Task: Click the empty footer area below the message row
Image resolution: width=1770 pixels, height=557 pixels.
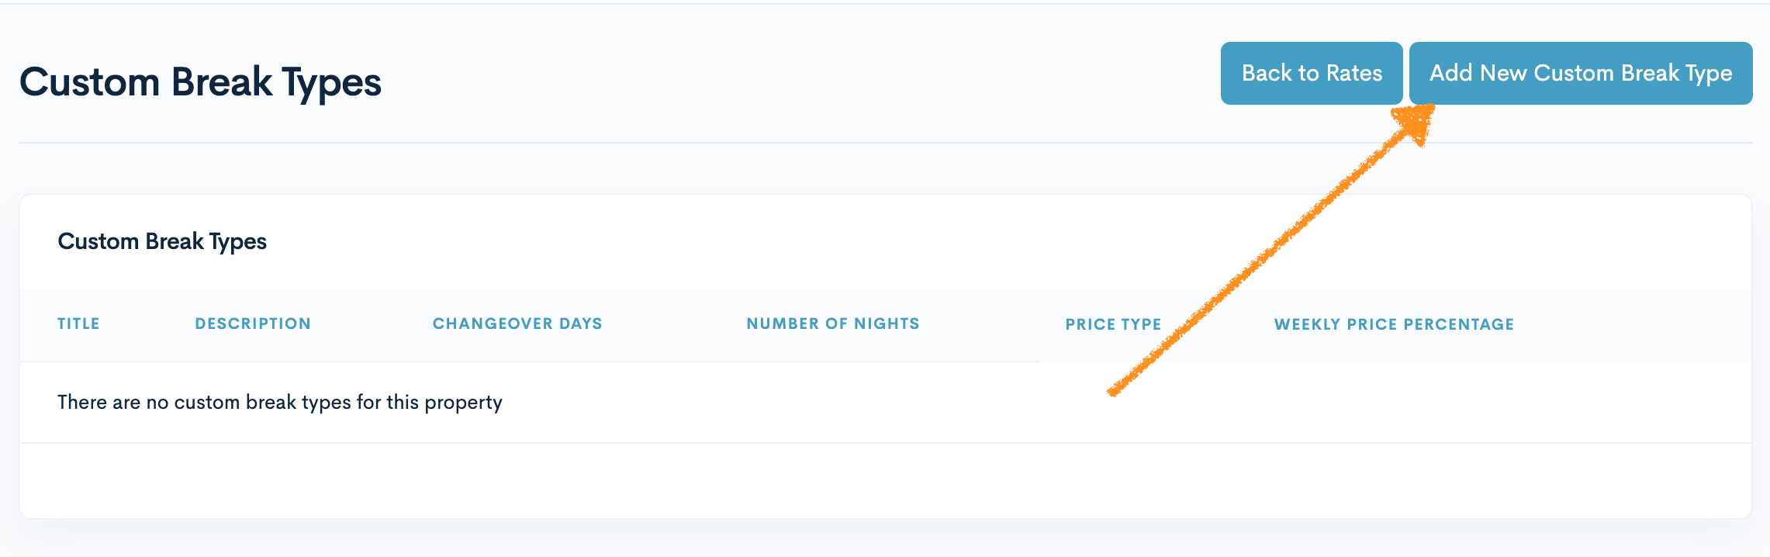Action: [884, 480]
